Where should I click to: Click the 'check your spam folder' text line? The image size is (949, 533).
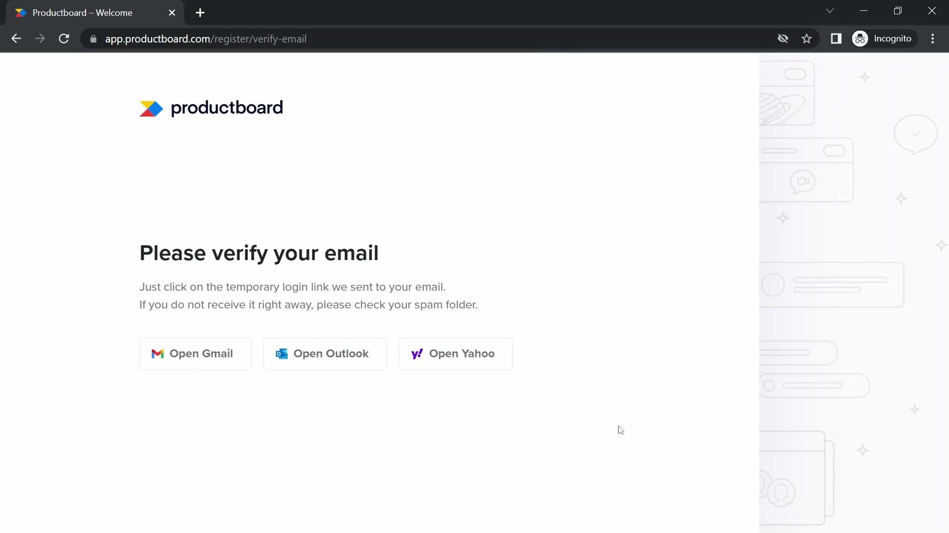tap(308, 305)
